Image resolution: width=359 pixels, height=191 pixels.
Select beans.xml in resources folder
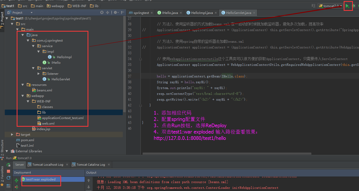point(42,90)
